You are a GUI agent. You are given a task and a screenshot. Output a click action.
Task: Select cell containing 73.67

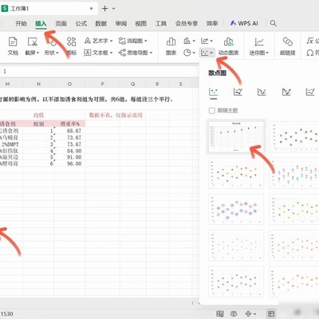coord(69,137)
